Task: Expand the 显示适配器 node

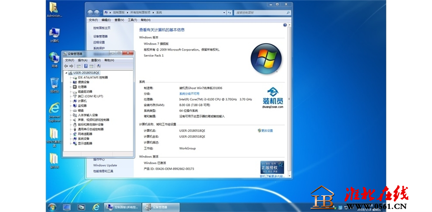Action: point(71,143)
